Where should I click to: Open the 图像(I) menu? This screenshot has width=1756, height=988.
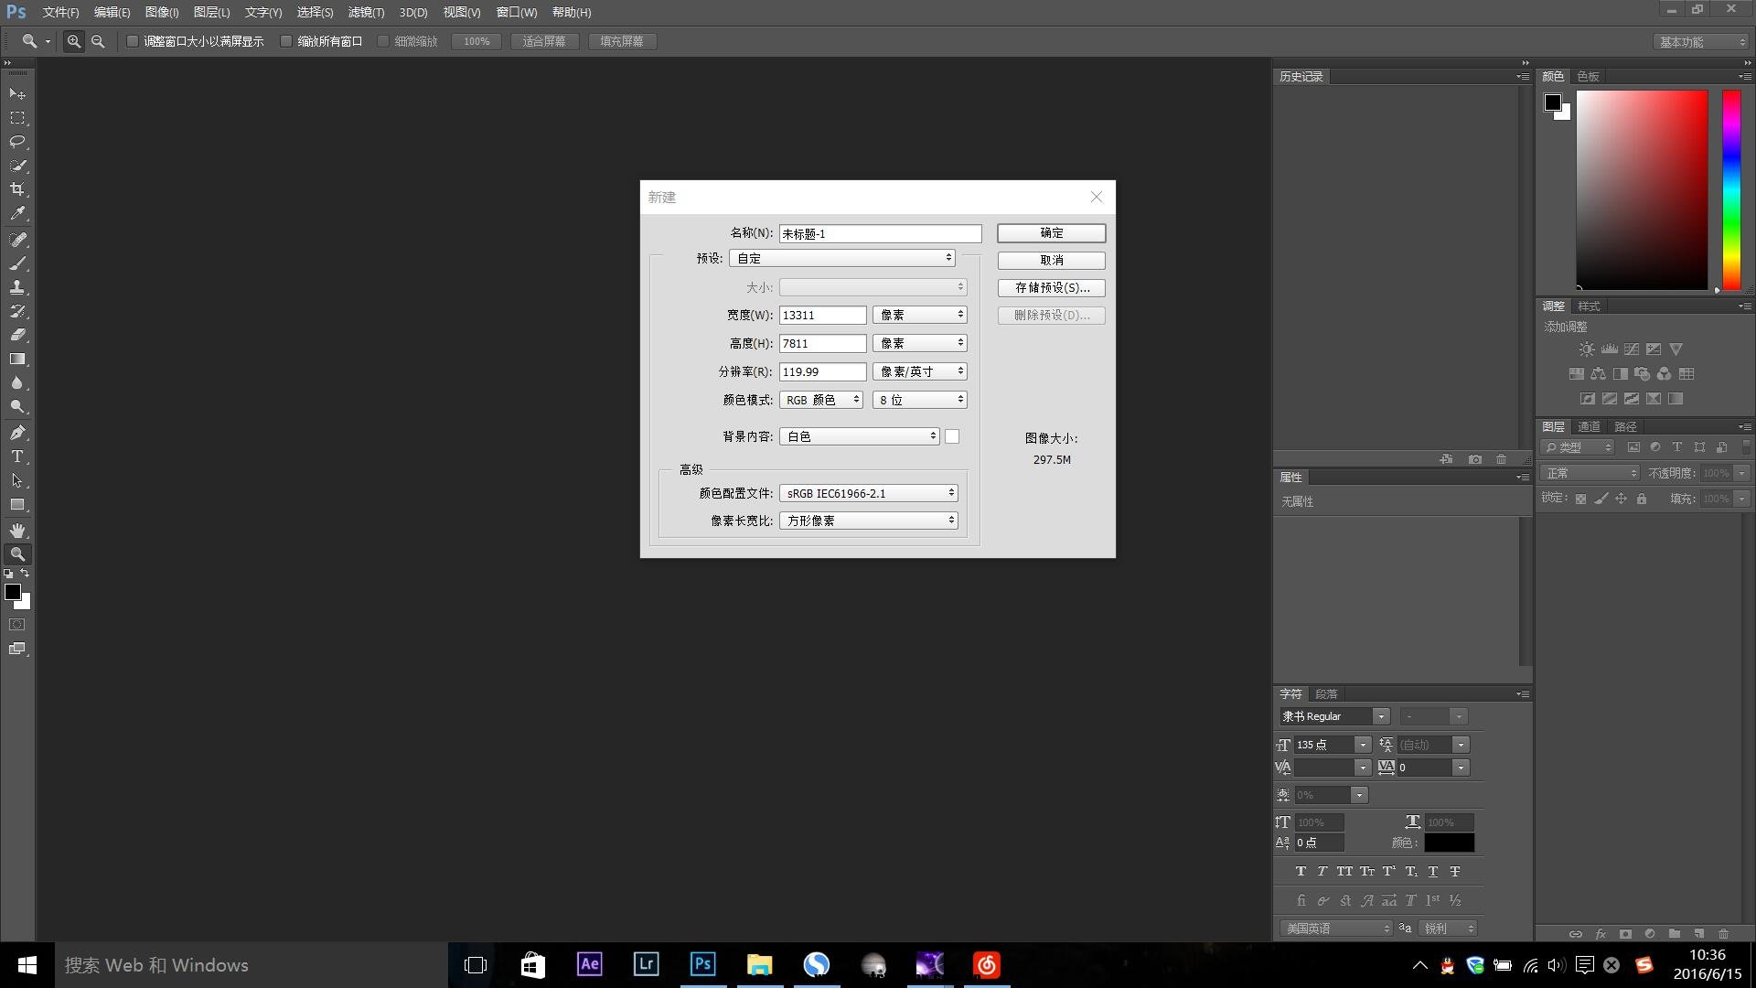162,12
